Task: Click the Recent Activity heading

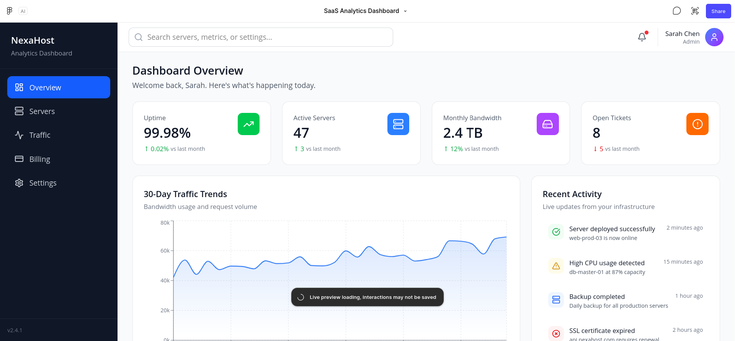Action: 572,194
